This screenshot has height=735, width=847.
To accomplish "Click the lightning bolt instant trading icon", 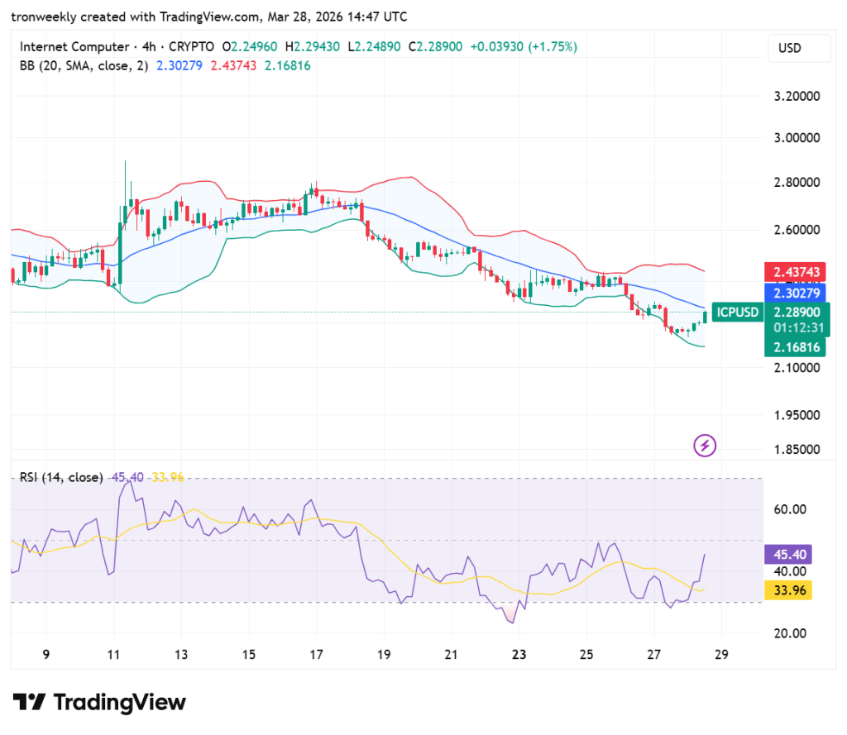I will [x=703, y=446].
